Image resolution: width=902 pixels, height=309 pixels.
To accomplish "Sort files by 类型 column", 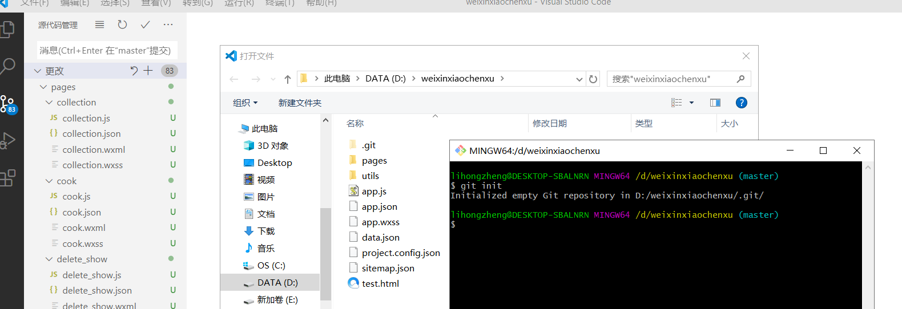I will [x=644, y=123].
